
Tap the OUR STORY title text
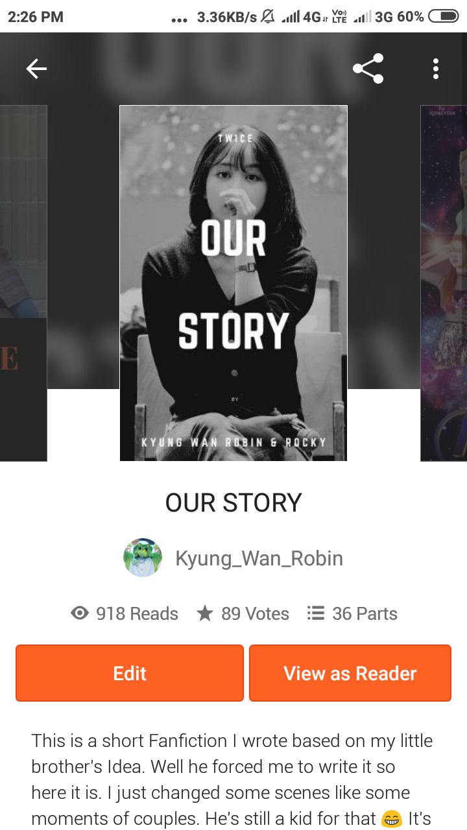[233, 503]
